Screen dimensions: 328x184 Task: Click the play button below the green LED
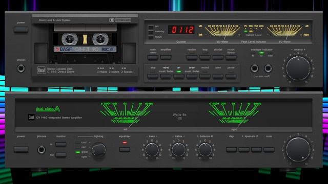[179, 76]
